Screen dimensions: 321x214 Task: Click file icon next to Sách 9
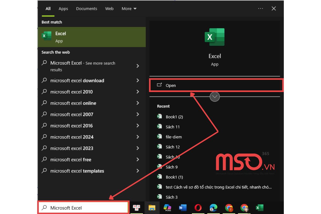[x=159, y=166]
